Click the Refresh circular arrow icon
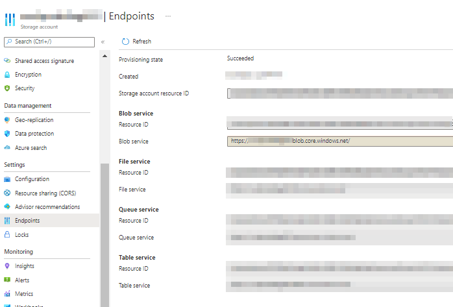The width and height of the screenshot is (453, 307). point(125,42)
